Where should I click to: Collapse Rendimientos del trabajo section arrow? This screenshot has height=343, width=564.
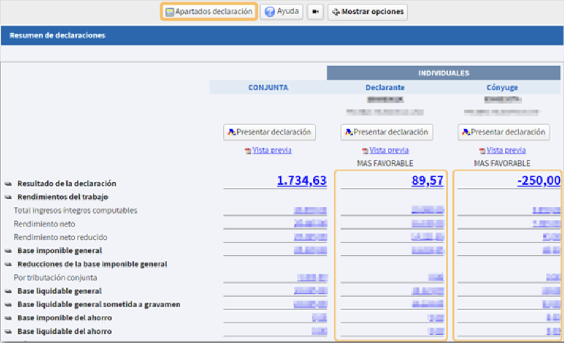[8, 197]
